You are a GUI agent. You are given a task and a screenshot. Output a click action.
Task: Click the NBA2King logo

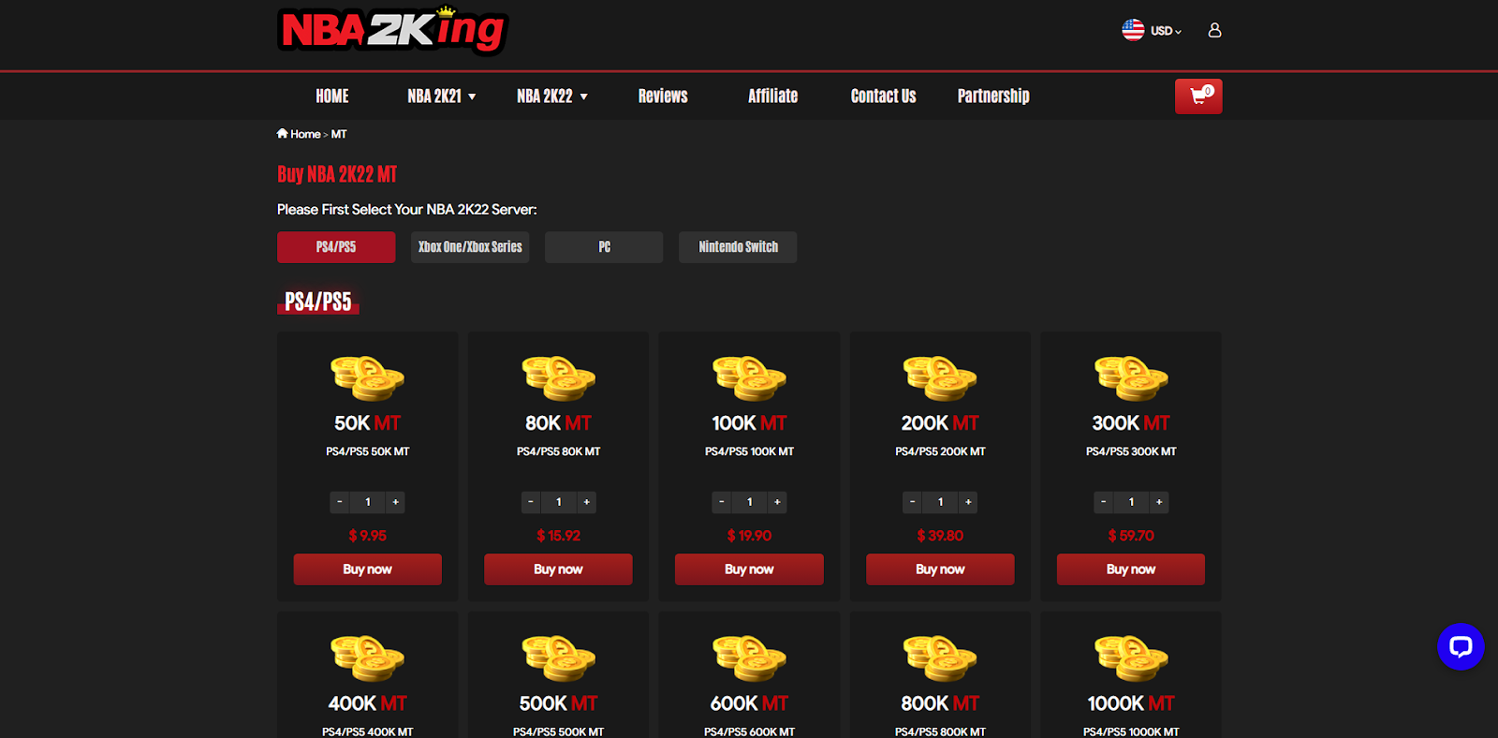tap(393, 30)
